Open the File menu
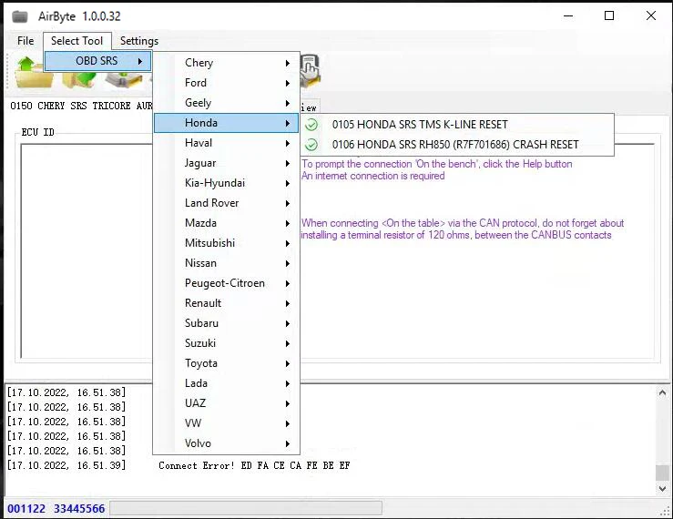The height and width of the screenshot is (519, 673). pyautogui.click(x=25, y=41)
